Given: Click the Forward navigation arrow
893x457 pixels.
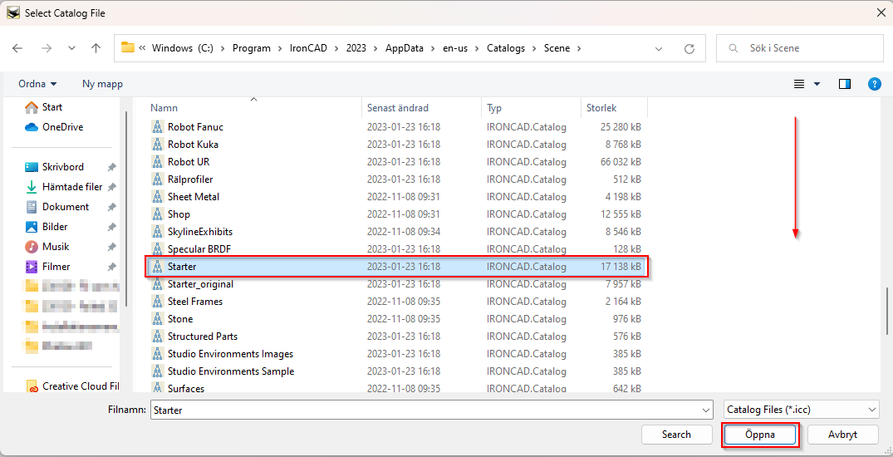Looking at the screenshot, I should click(47, 48).
